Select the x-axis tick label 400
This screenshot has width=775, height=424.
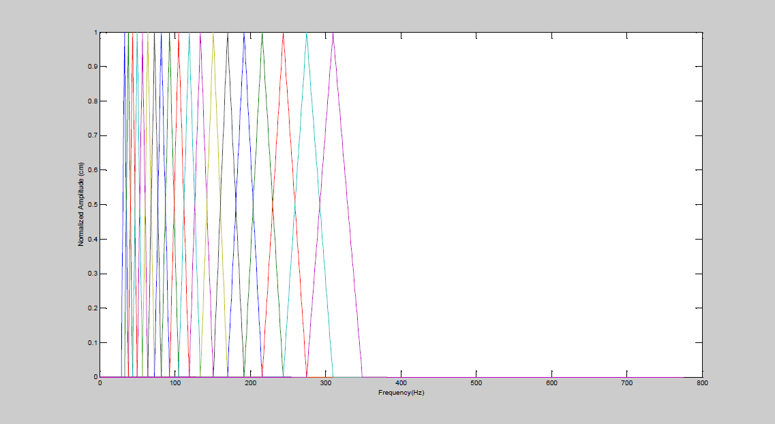(x=401, y=383)
